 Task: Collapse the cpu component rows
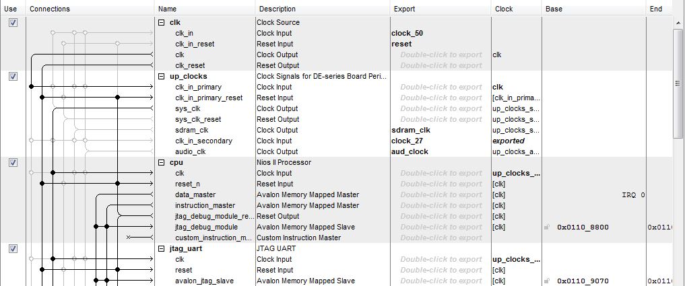[x=161, y=162]
